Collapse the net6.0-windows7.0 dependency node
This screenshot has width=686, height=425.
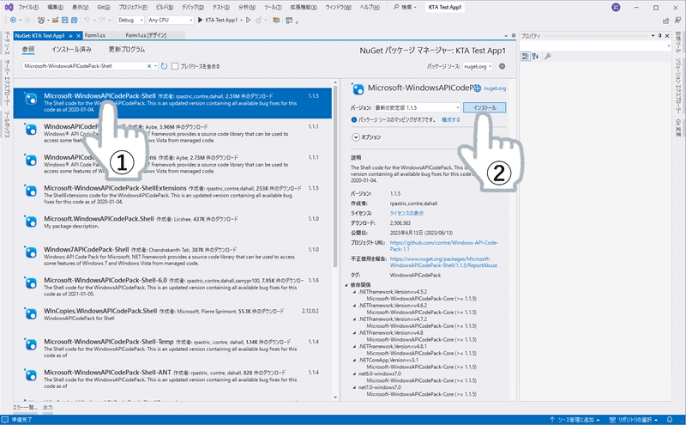tap(355, 373)
